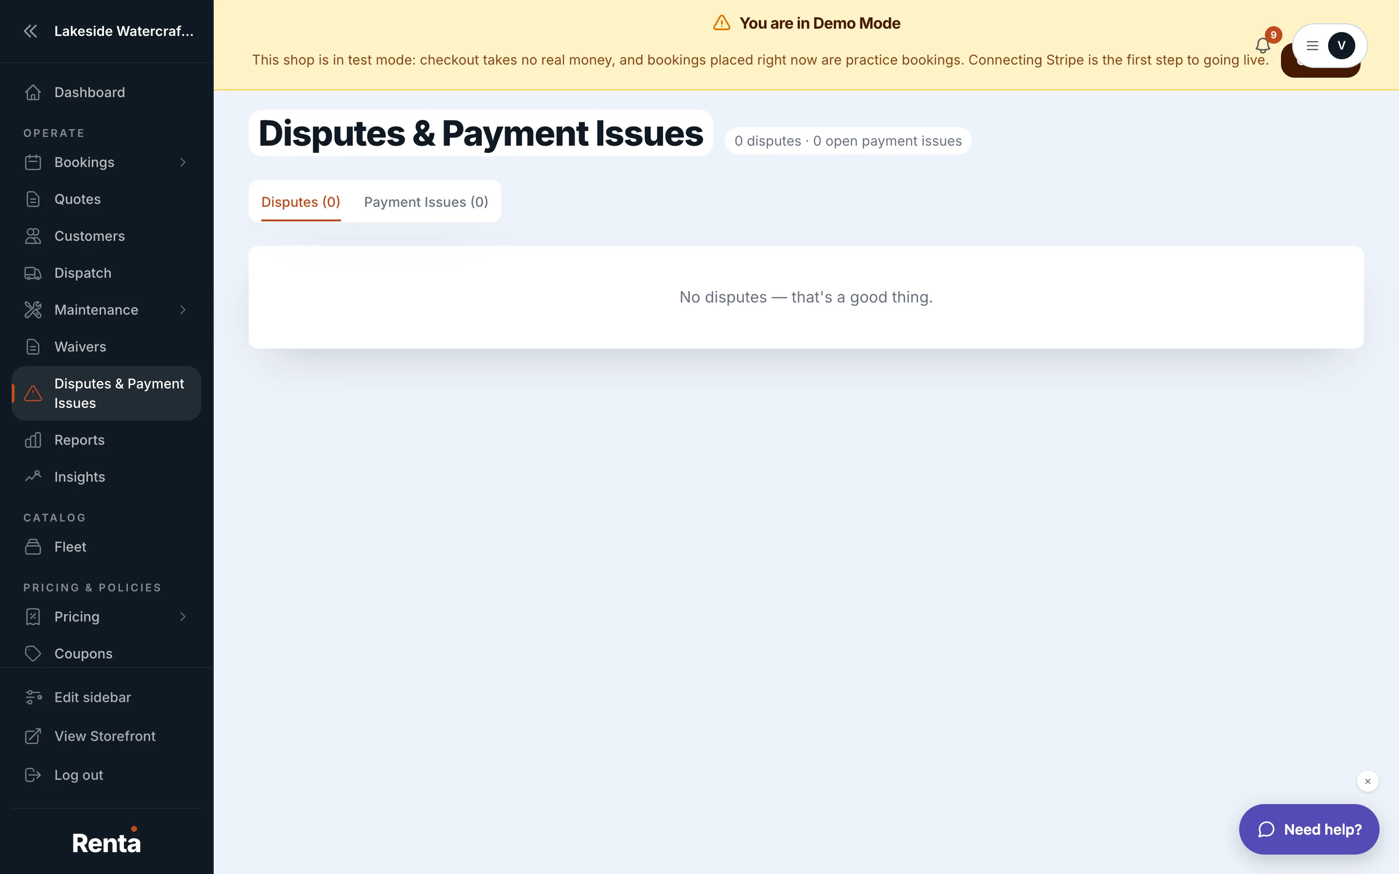This screenshot has width=1399, height=874.
Task: Collapse the sidebar with double-chevron icon
Action: 31,31
